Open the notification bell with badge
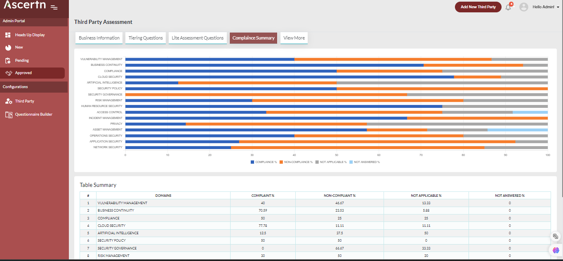Screen dimensions: 563x261 point(508,7)
